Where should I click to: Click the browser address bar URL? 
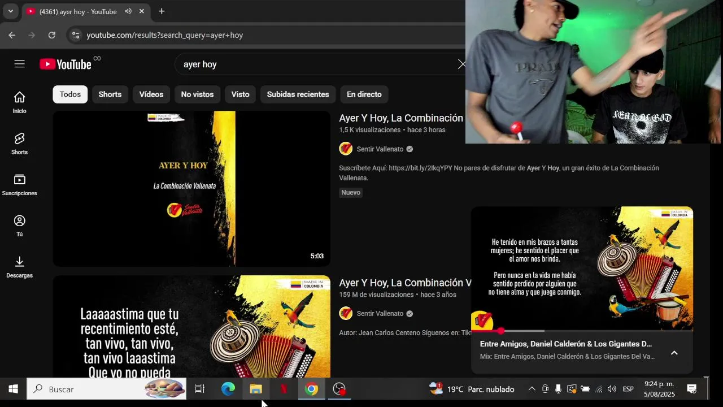(165, 35)
